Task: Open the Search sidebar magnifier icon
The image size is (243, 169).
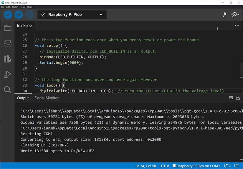Action: 7,90
